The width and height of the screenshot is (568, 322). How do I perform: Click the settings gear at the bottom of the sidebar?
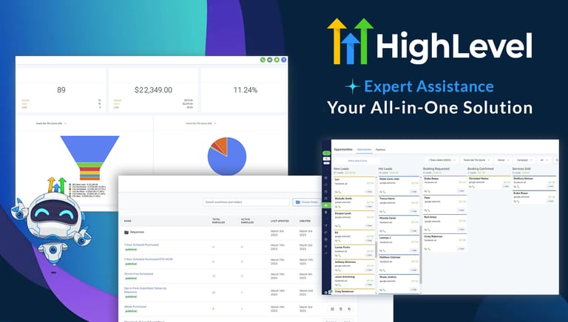coord(326,292)
